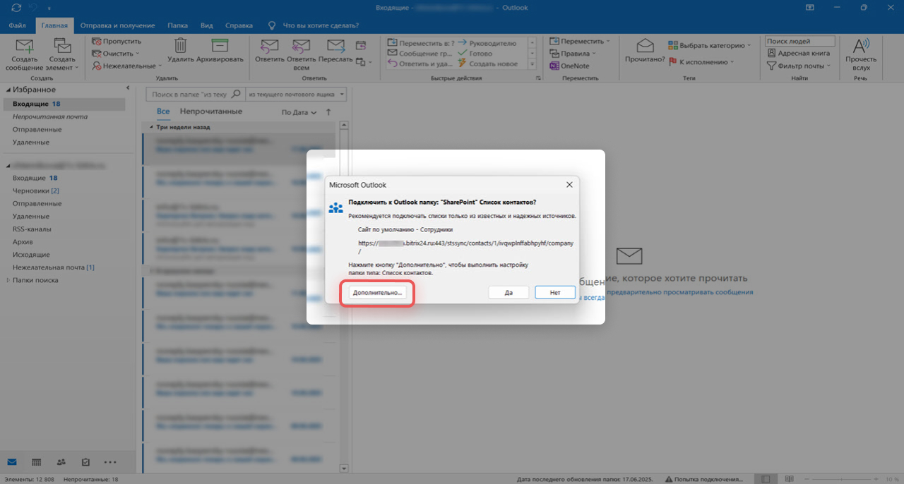Open the 'Справка' ribbon tab

coord(239,25)
